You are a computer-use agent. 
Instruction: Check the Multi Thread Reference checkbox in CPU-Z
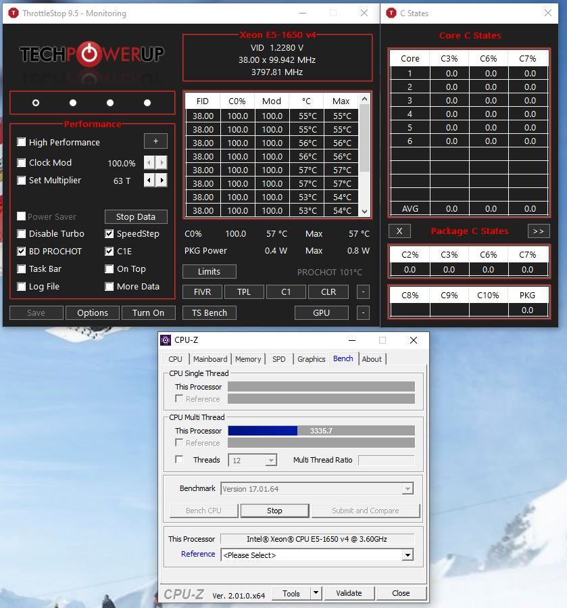(x=179, y=442)
